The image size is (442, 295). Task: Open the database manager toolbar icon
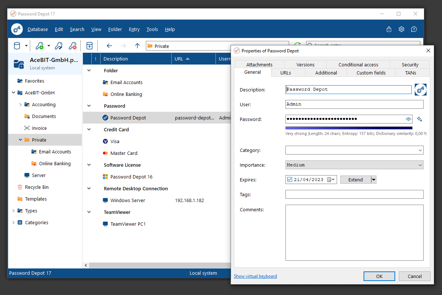click(x=17, y=46)
